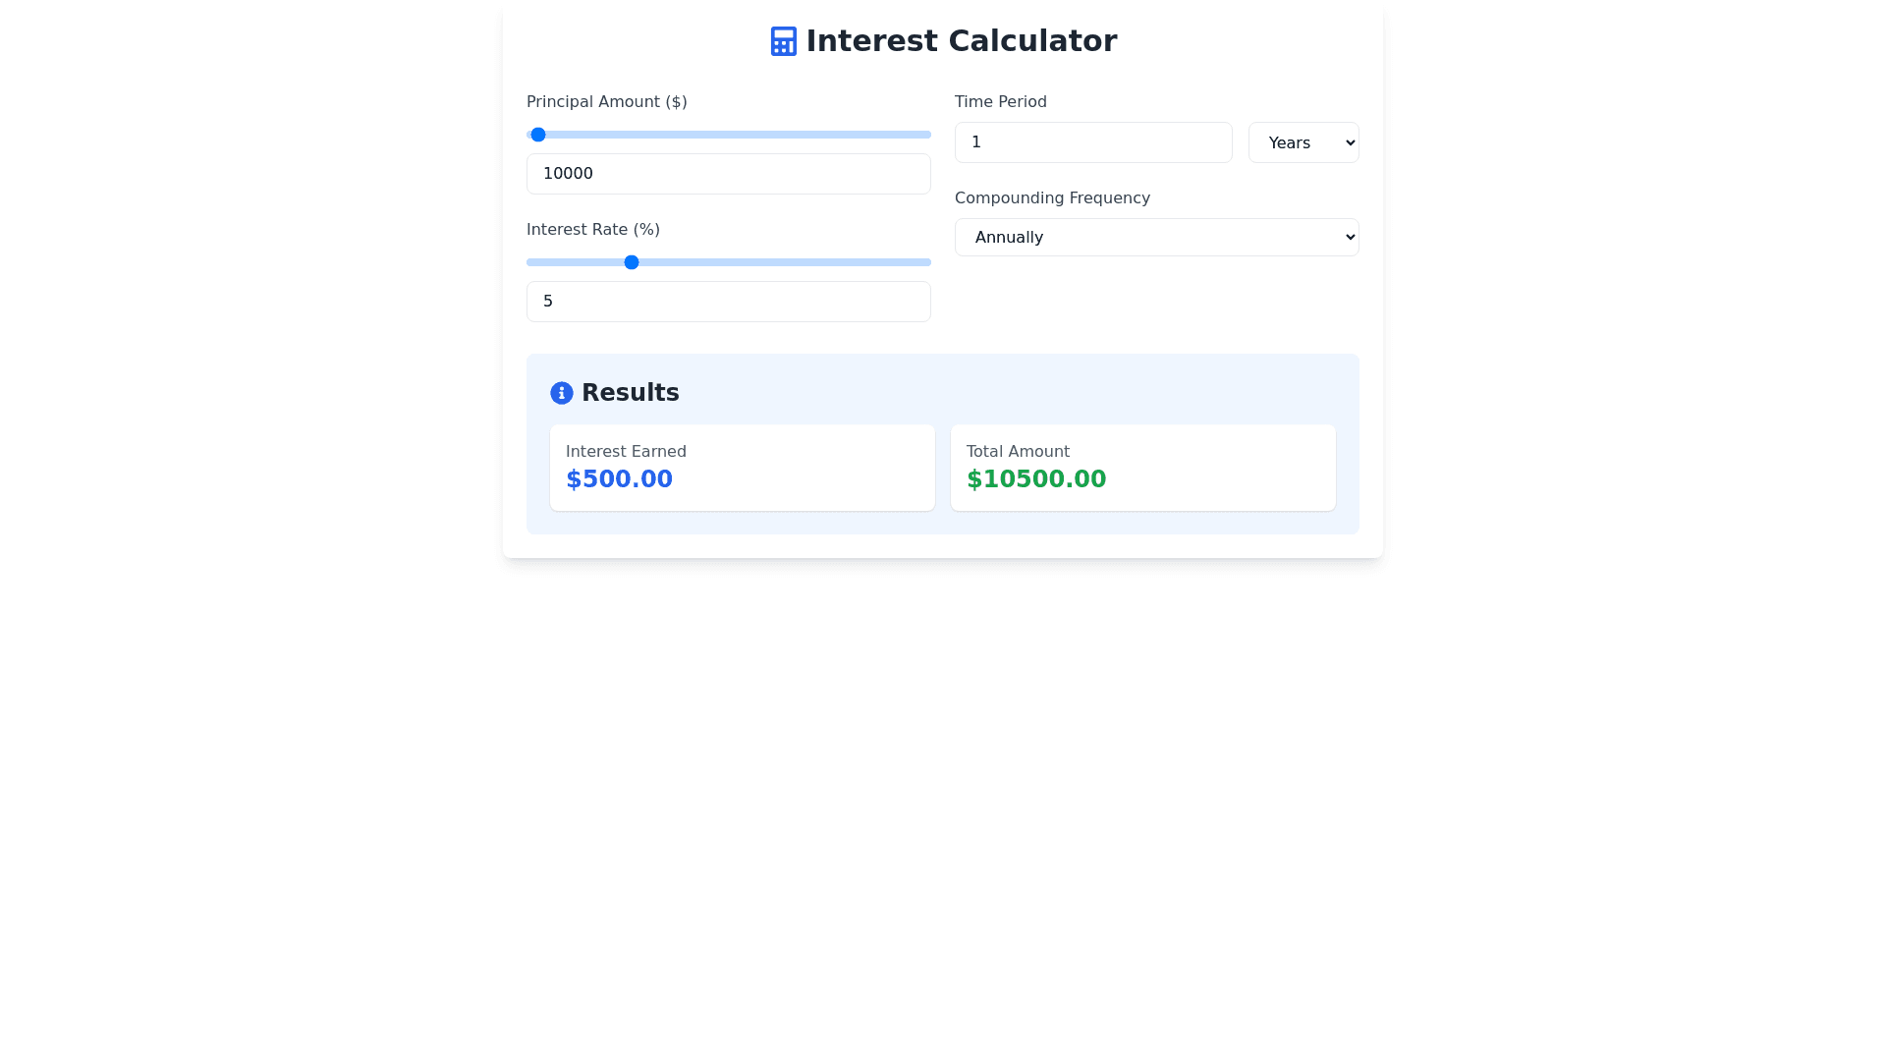Image resolution: width=1886 pixels, height=1061 pixels.
Task: Click the Compounding Frequency label
Action: pos(1051,198)
